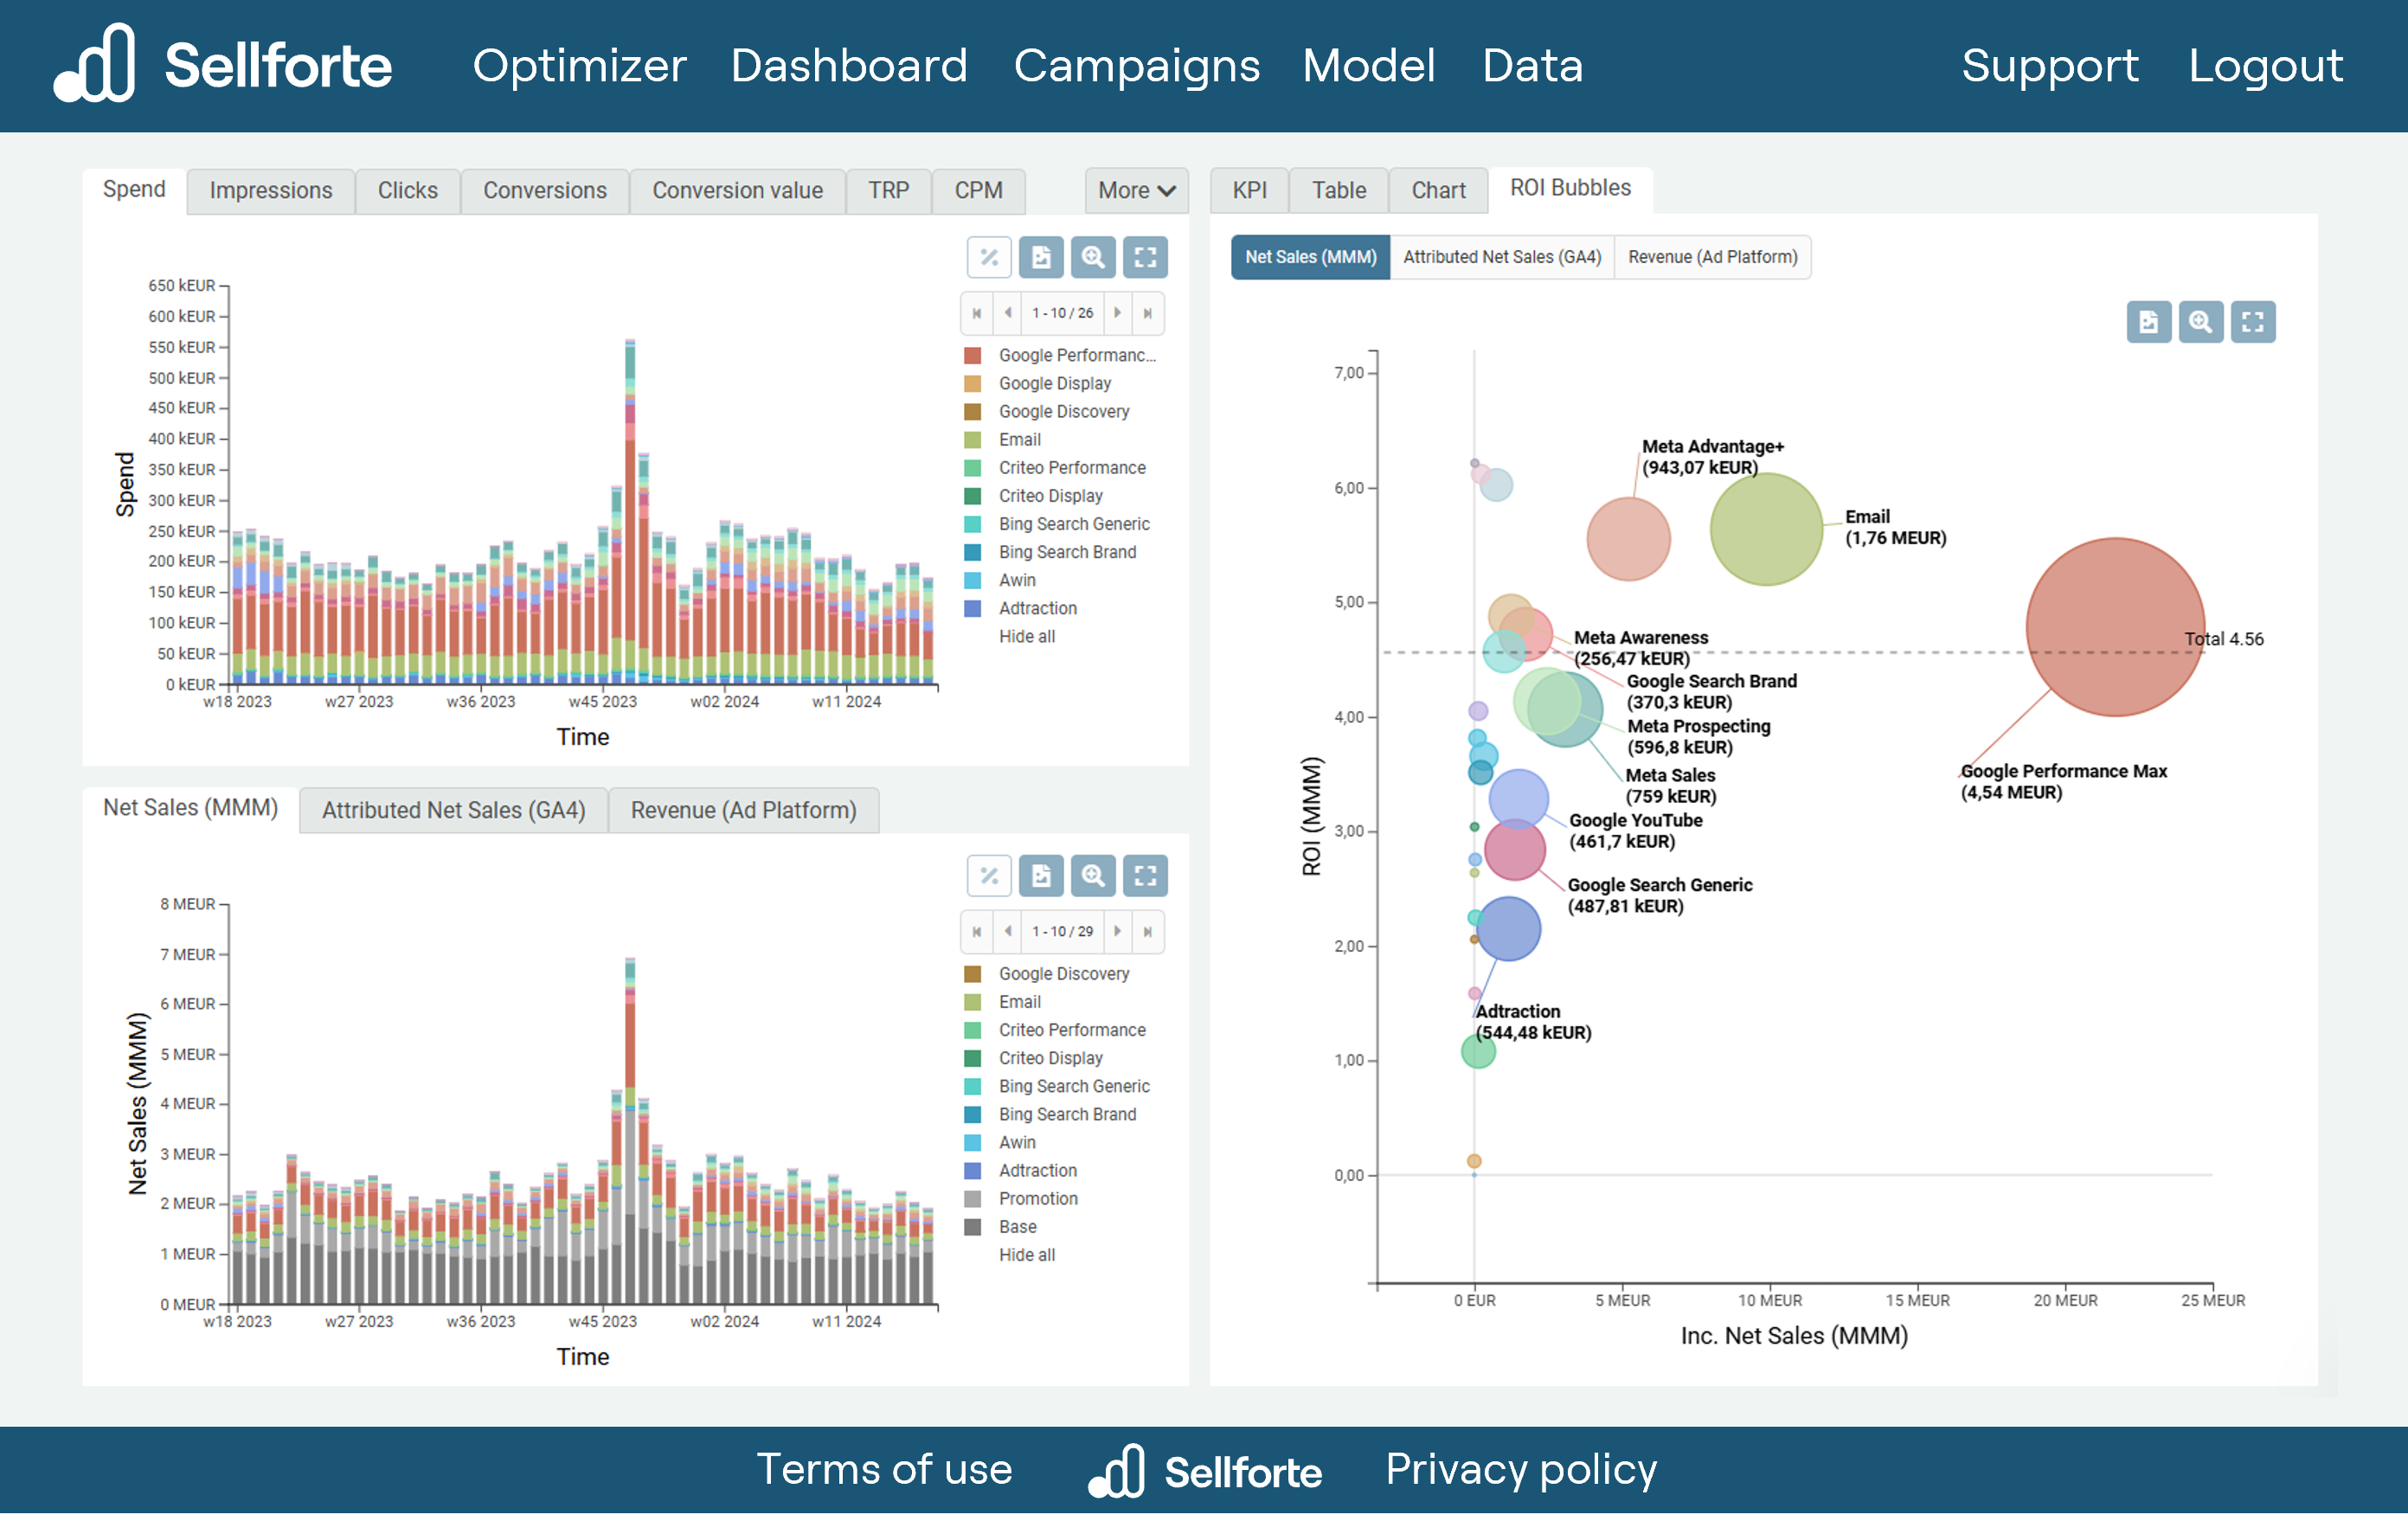Switch to the Clicks tab

point(407,190)
